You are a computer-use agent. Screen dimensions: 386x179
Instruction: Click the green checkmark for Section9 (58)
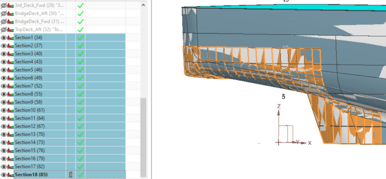pyautogui.click(x=81, y=102)
